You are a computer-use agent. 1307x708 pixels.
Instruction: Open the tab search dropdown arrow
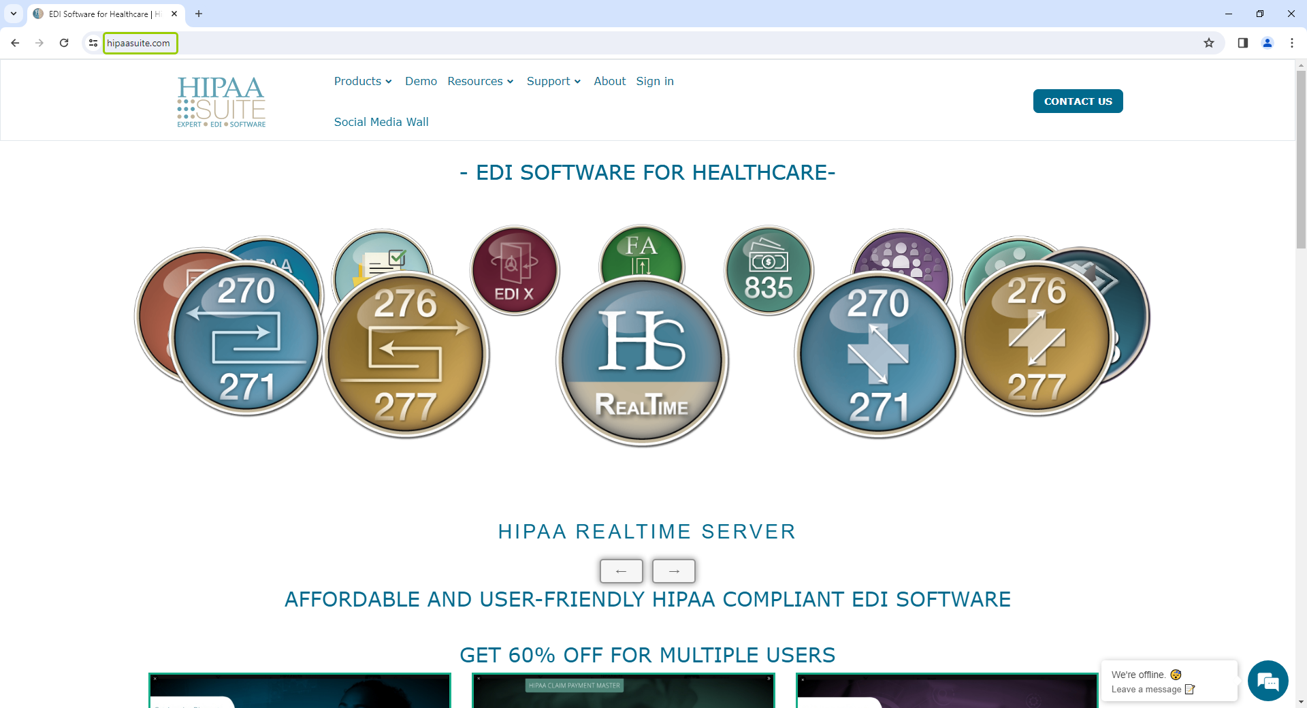click(14, 14)
